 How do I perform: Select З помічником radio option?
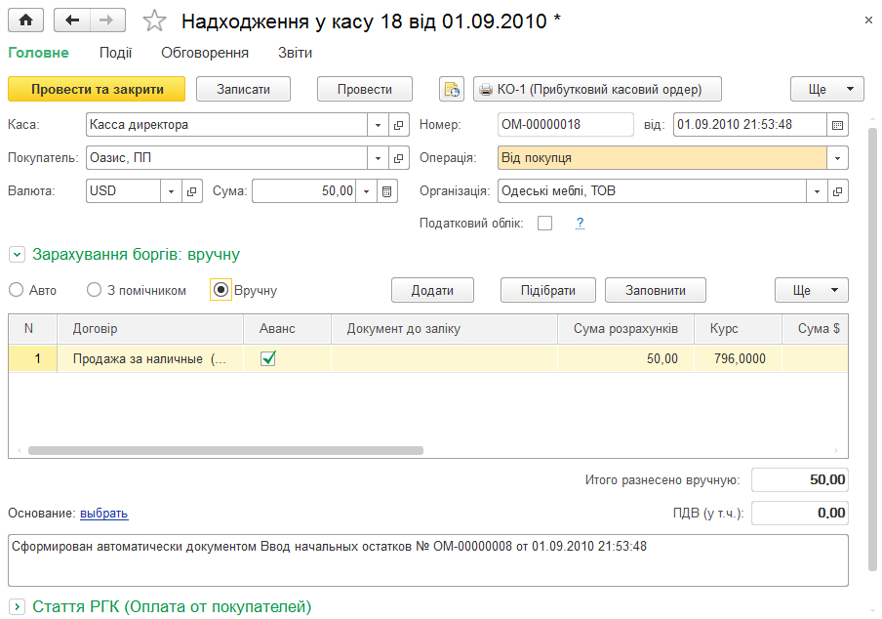(x=94, y=290)
